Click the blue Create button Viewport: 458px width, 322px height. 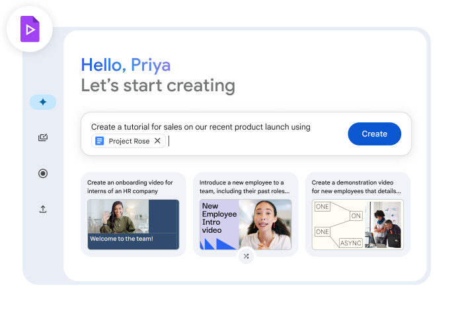point(374,134)
